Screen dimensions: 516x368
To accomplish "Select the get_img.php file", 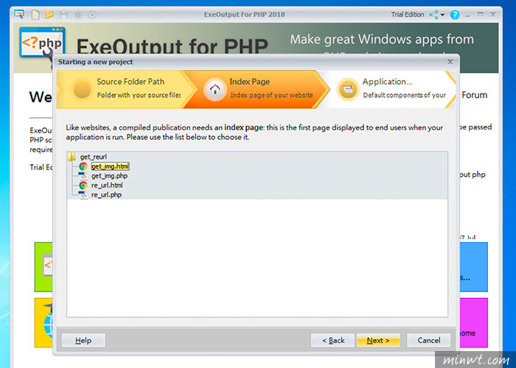I will pos(109,176).
